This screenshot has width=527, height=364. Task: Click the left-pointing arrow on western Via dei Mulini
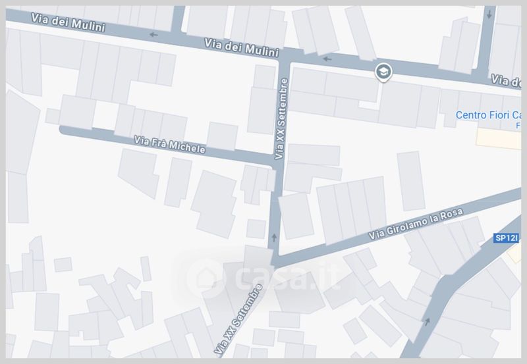click(153, 35)
